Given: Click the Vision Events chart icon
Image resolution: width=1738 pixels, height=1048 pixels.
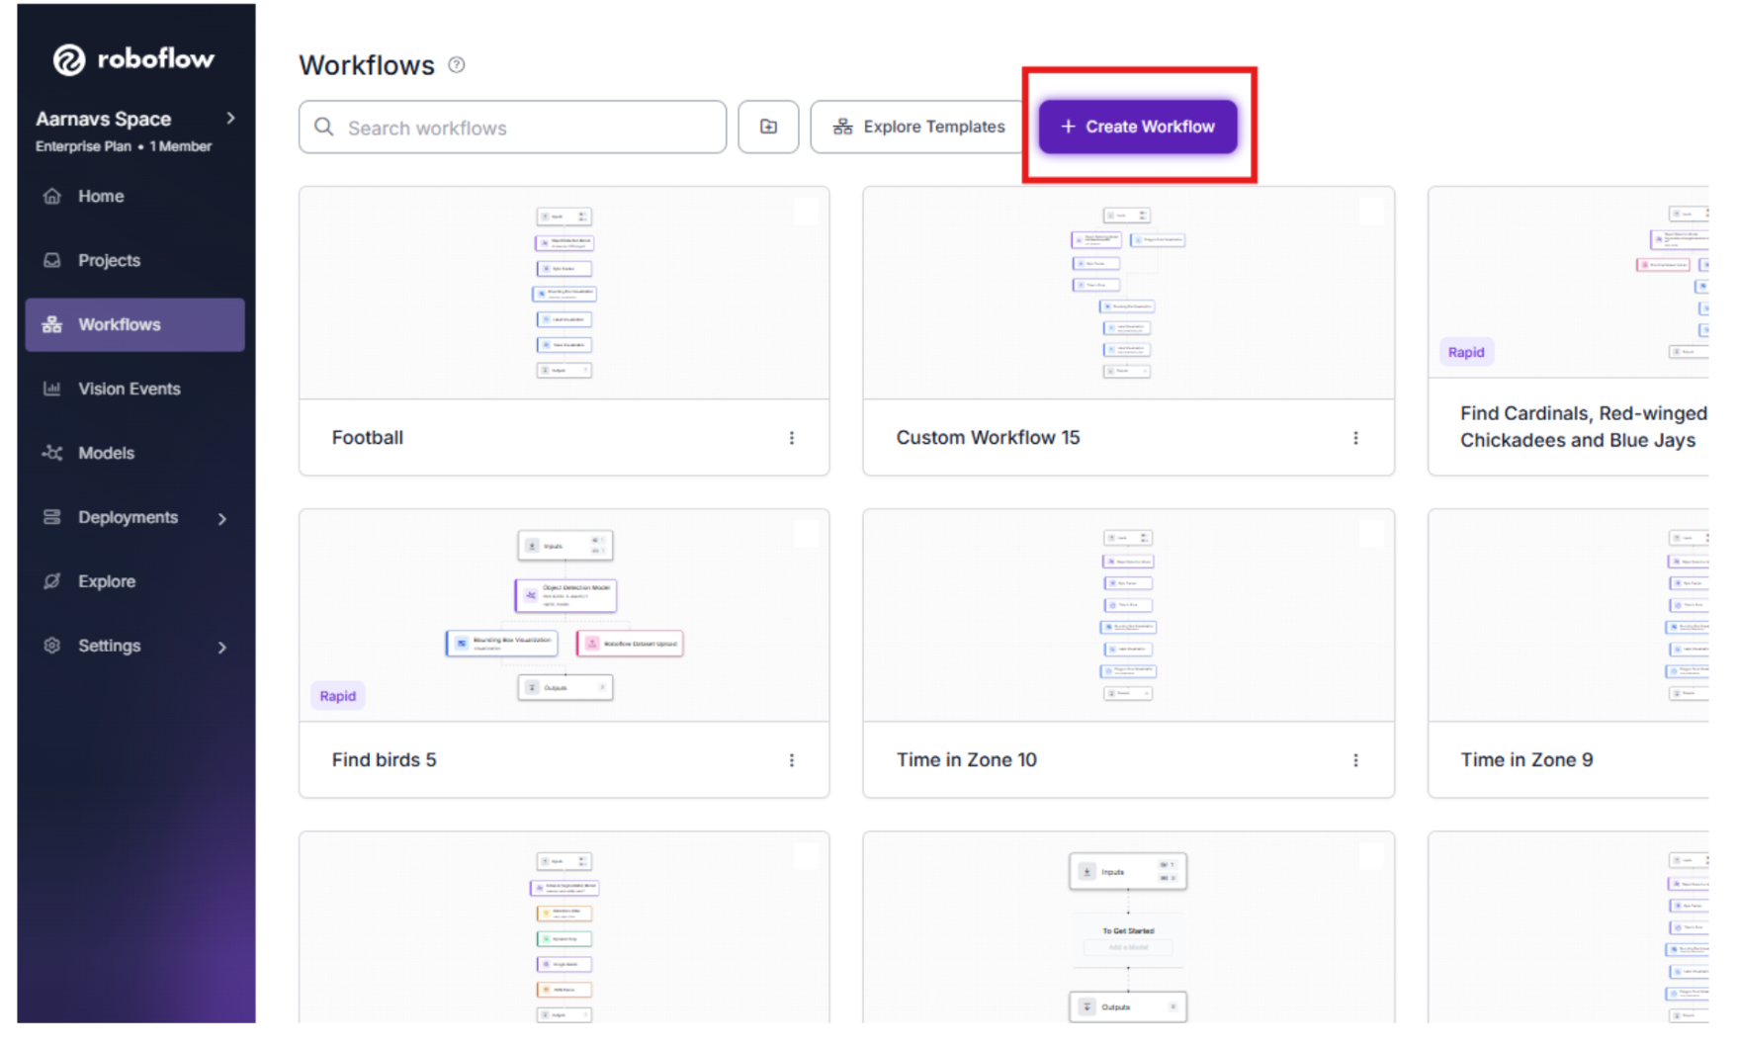Looking at the screenshot, I should coord(51,389).
